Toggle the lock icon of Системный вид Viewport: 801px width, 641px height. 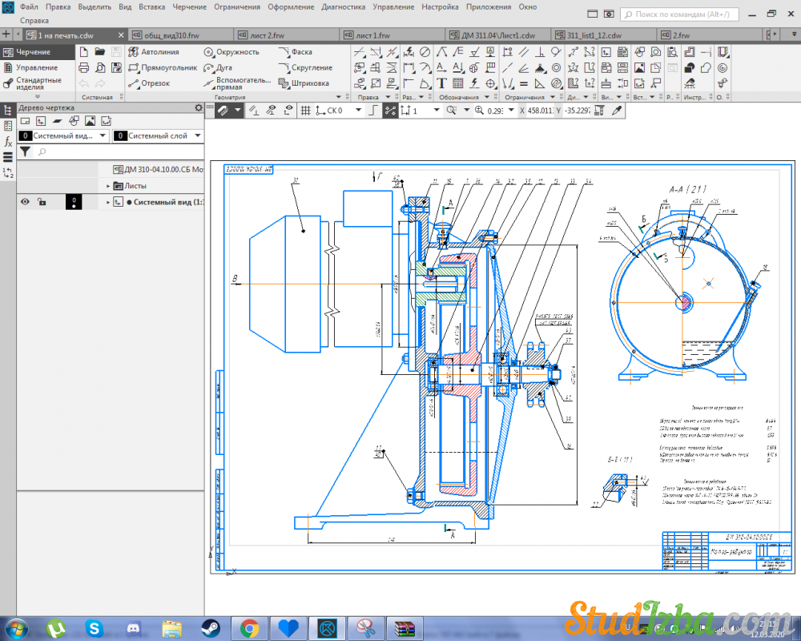42,202
